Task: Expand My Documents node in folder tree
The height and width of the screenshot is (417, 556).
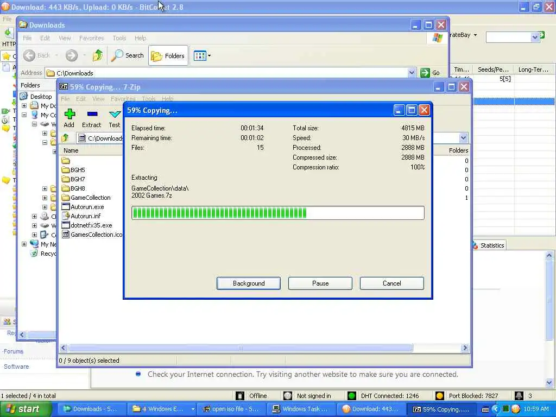Action: (x=24, y=106)
